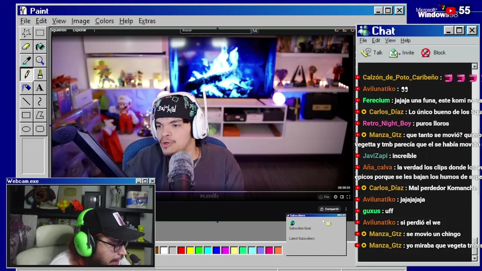Open the Edit menu in Paint

pos(41,21)
